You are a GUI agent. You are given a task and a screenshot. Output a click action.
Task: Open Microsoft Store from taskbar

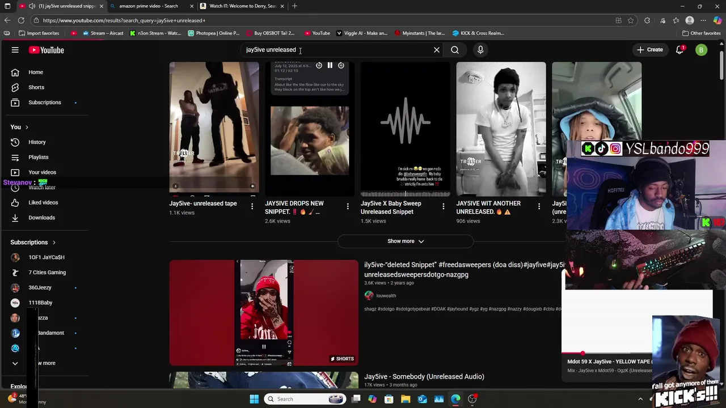[389, 399]
